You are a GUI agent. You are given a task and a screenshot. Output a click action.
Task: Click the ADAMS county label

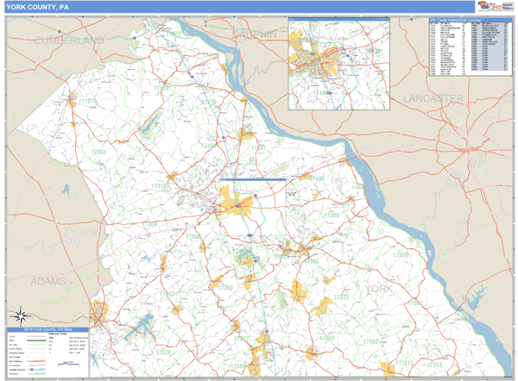click(48, 281)
